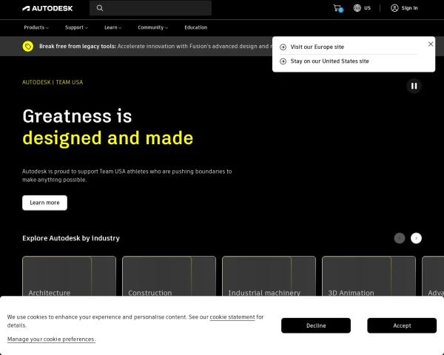The image size is (444, 355).
Task: Open the 3D Animation card
Action: pyautogui.click(x=369, y=276)
